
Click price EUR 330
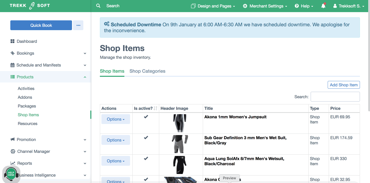pyautogui.click(x=338, y=159)
